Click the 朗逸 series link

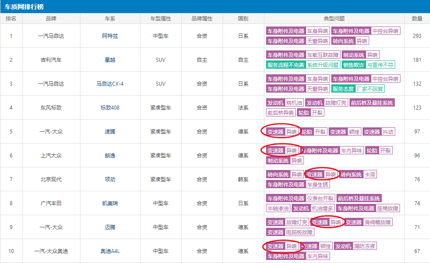click(x=110, y=155)
